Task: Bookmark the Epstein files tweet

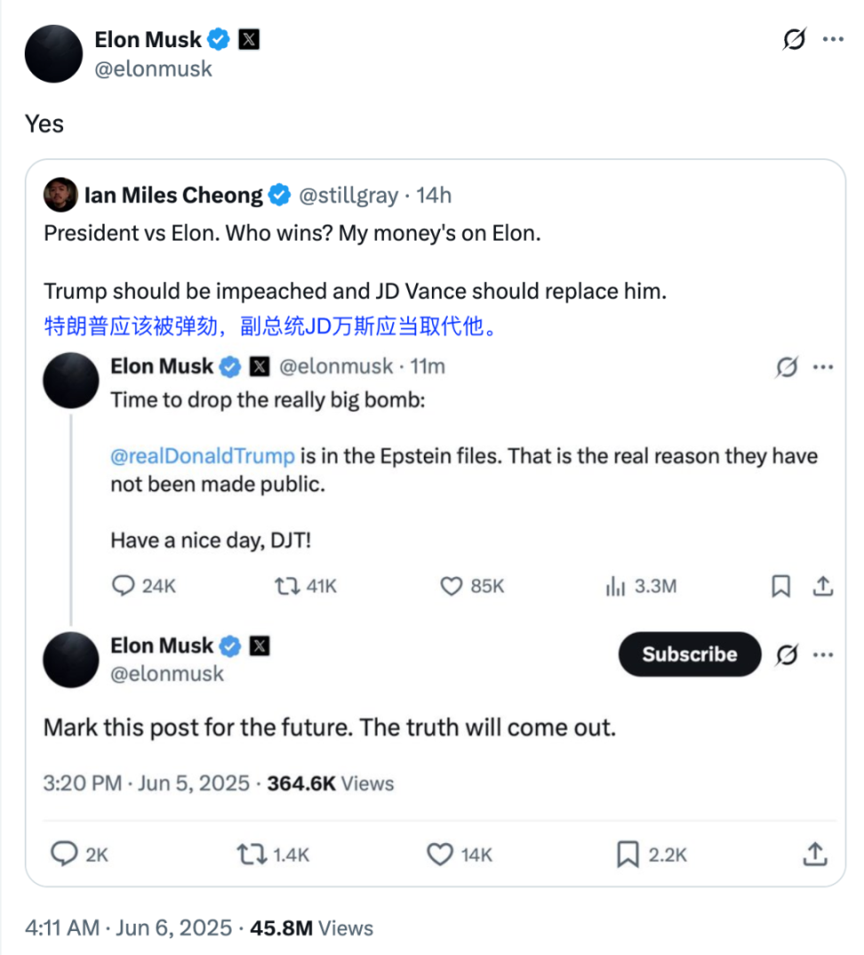Action: pyautogui.click(x=780, y=586)
